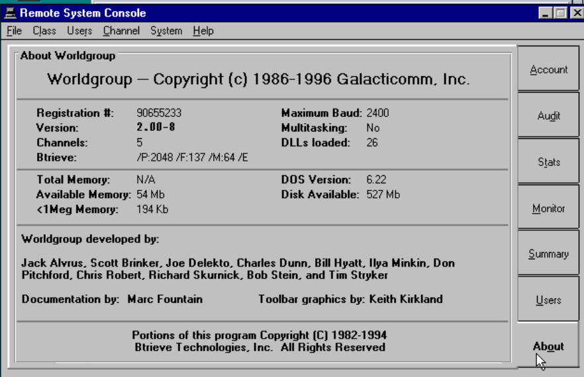Screen dimensions: 584x377
Task: Click the Btrieve Technologies copyright notice
Action: (x=260, y=341)
